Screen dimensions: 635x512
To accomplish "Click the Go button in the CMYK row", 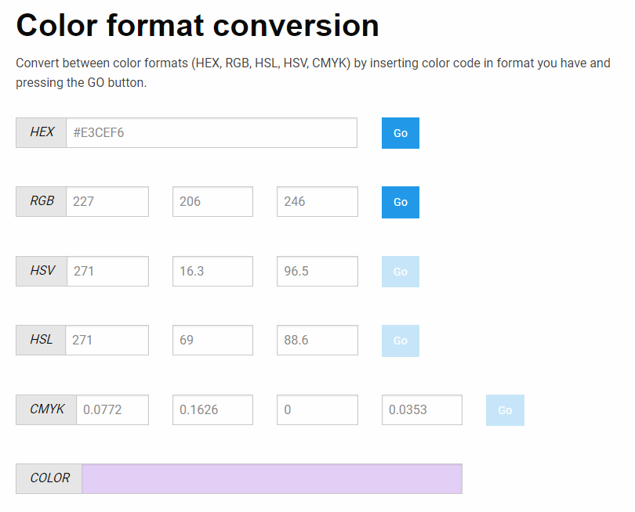I will click(x=505, y=410).
